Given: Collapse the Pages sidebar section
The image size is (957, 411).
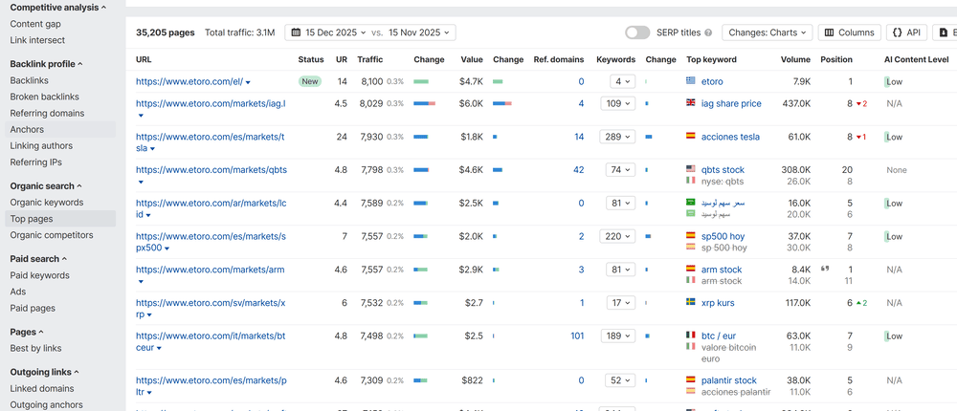Looking at the screenshot, I should click(27, 333).
